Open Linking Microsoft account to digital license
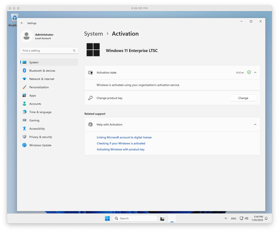This screenshot has width=279, height=232. [x=124, y=137]
